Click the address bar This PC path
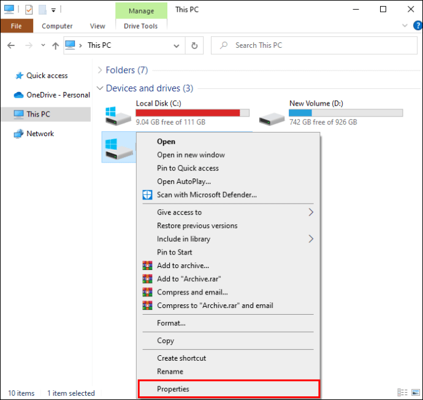The width and height of the screenshot is (423, 400). click(x=99, y=45)
